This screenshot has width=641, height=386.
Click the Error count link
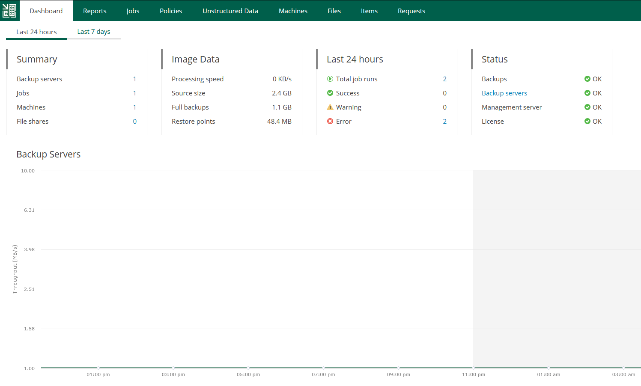pos(444,121)
